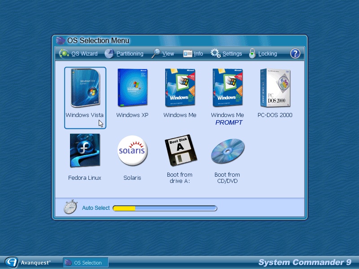Click the PC-DOS 2000 label
The width and height of the screenshot is (359, 269).
click(275, 115)
